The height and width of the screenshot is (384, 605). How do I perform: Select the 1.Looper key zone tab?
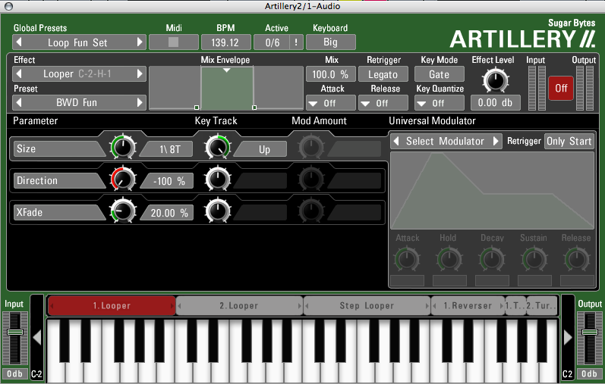click(x=112, y=306)
